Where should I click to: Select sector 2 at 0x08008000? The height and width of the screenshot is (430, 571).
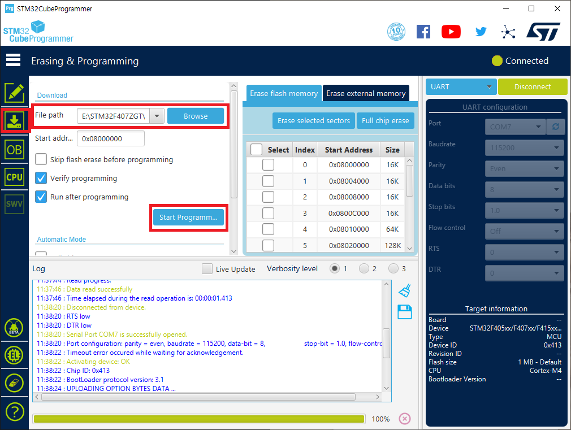[268, 197]
